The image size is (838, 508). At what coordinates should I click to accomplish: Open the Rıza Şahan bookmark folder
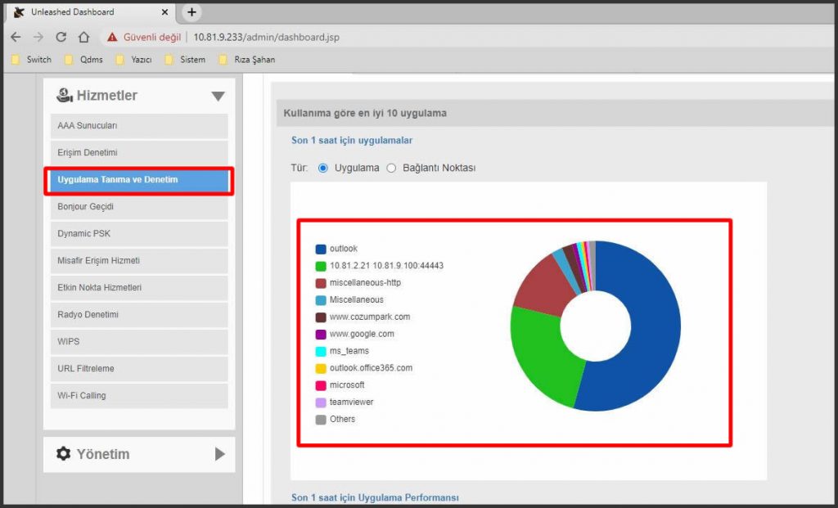tap(247, 59)
